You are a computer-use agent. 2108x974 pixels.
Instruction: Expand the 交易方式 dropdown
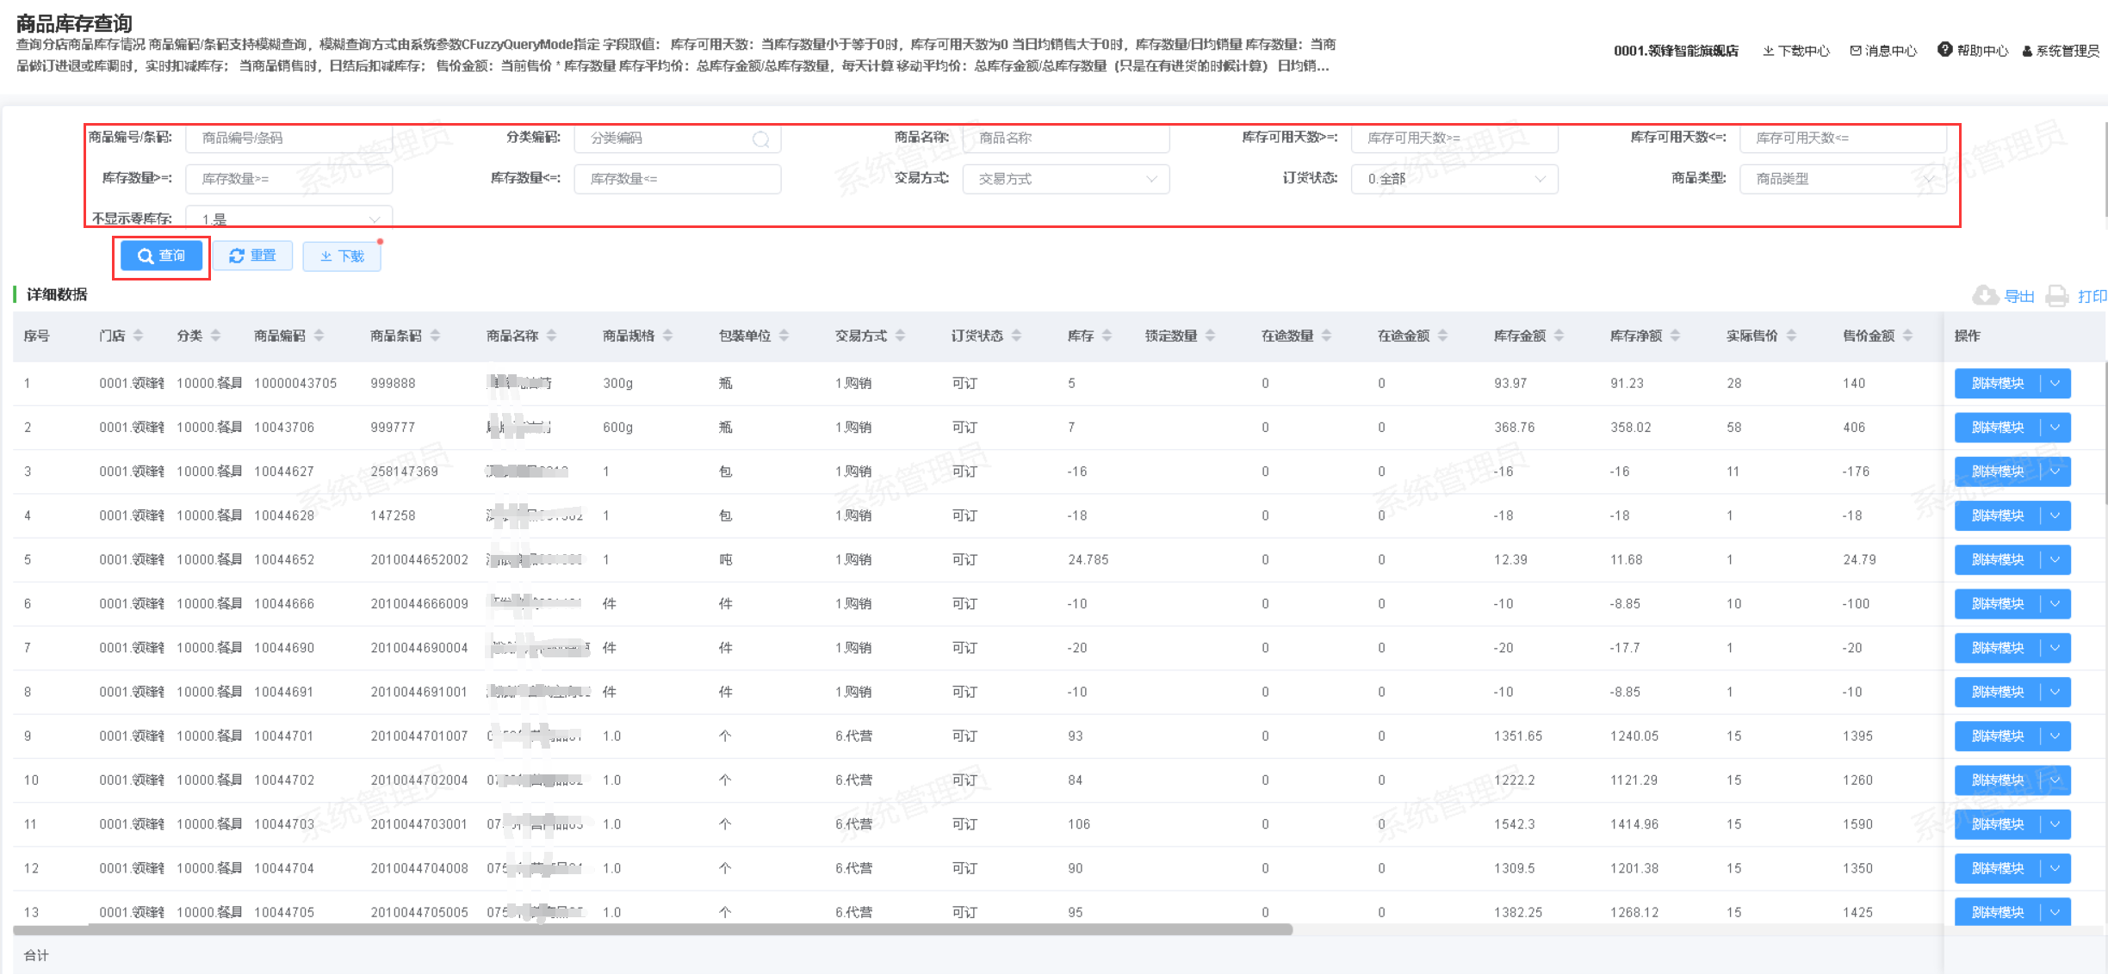[1066, 179]
